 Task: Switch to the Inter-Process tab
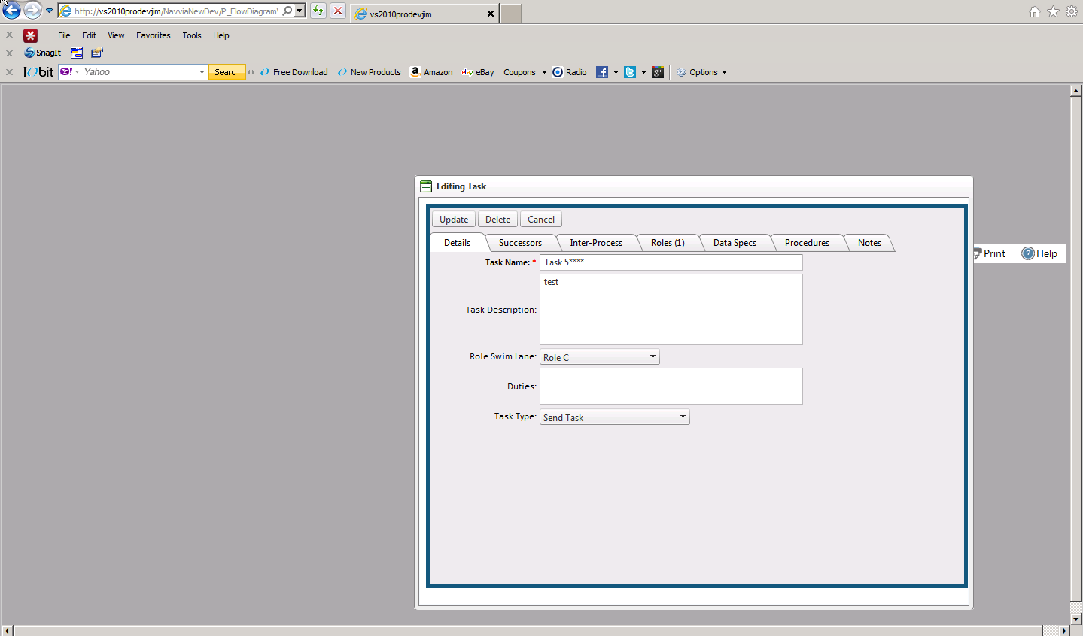pyautogui.click(x=596, y=243)
